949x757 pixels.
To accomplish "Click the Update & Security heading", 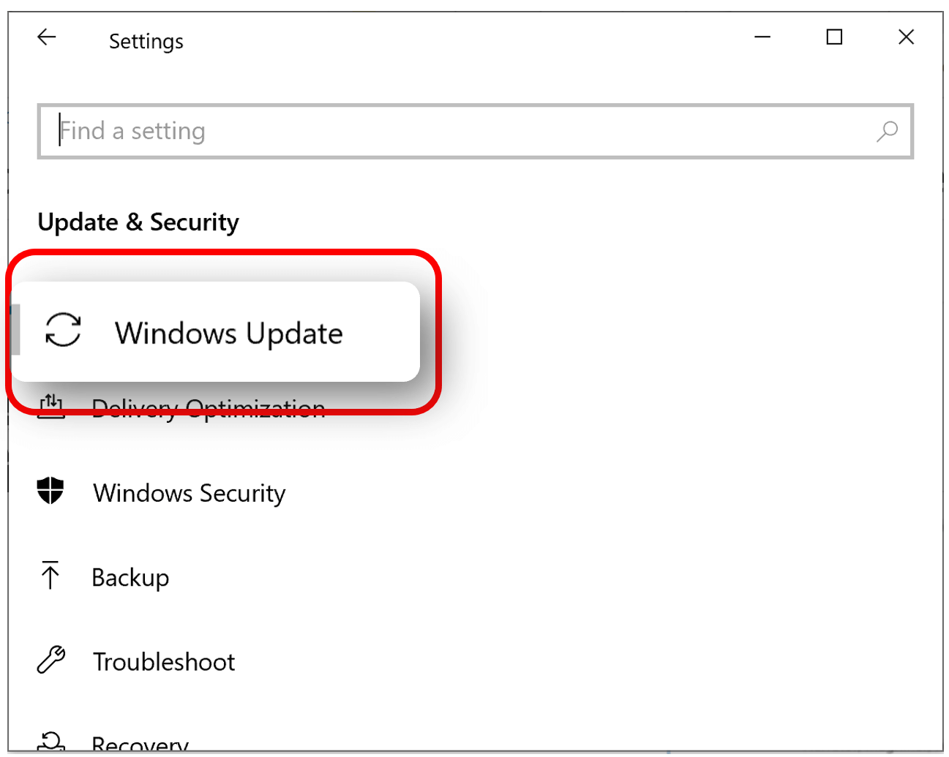I will coord(138,222).
